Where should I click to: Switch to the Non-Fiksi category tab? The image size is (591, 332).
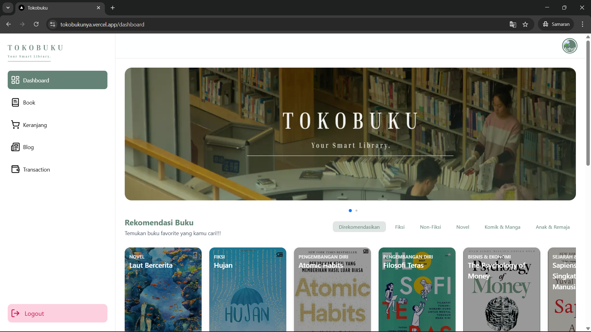pos(430,227)
